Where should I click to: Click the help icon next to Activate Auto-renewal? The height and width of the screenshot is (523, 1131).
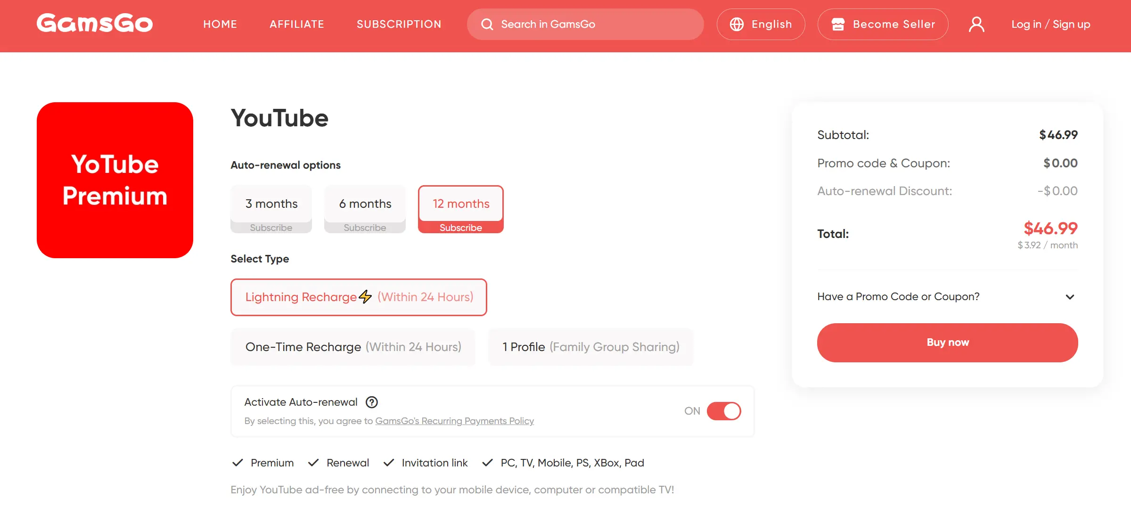[372, 402]
